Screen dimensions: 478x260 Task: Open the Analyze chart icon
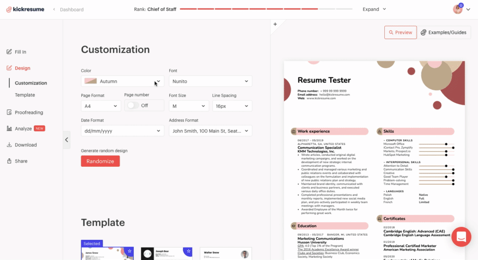click(x=9, y=129)
